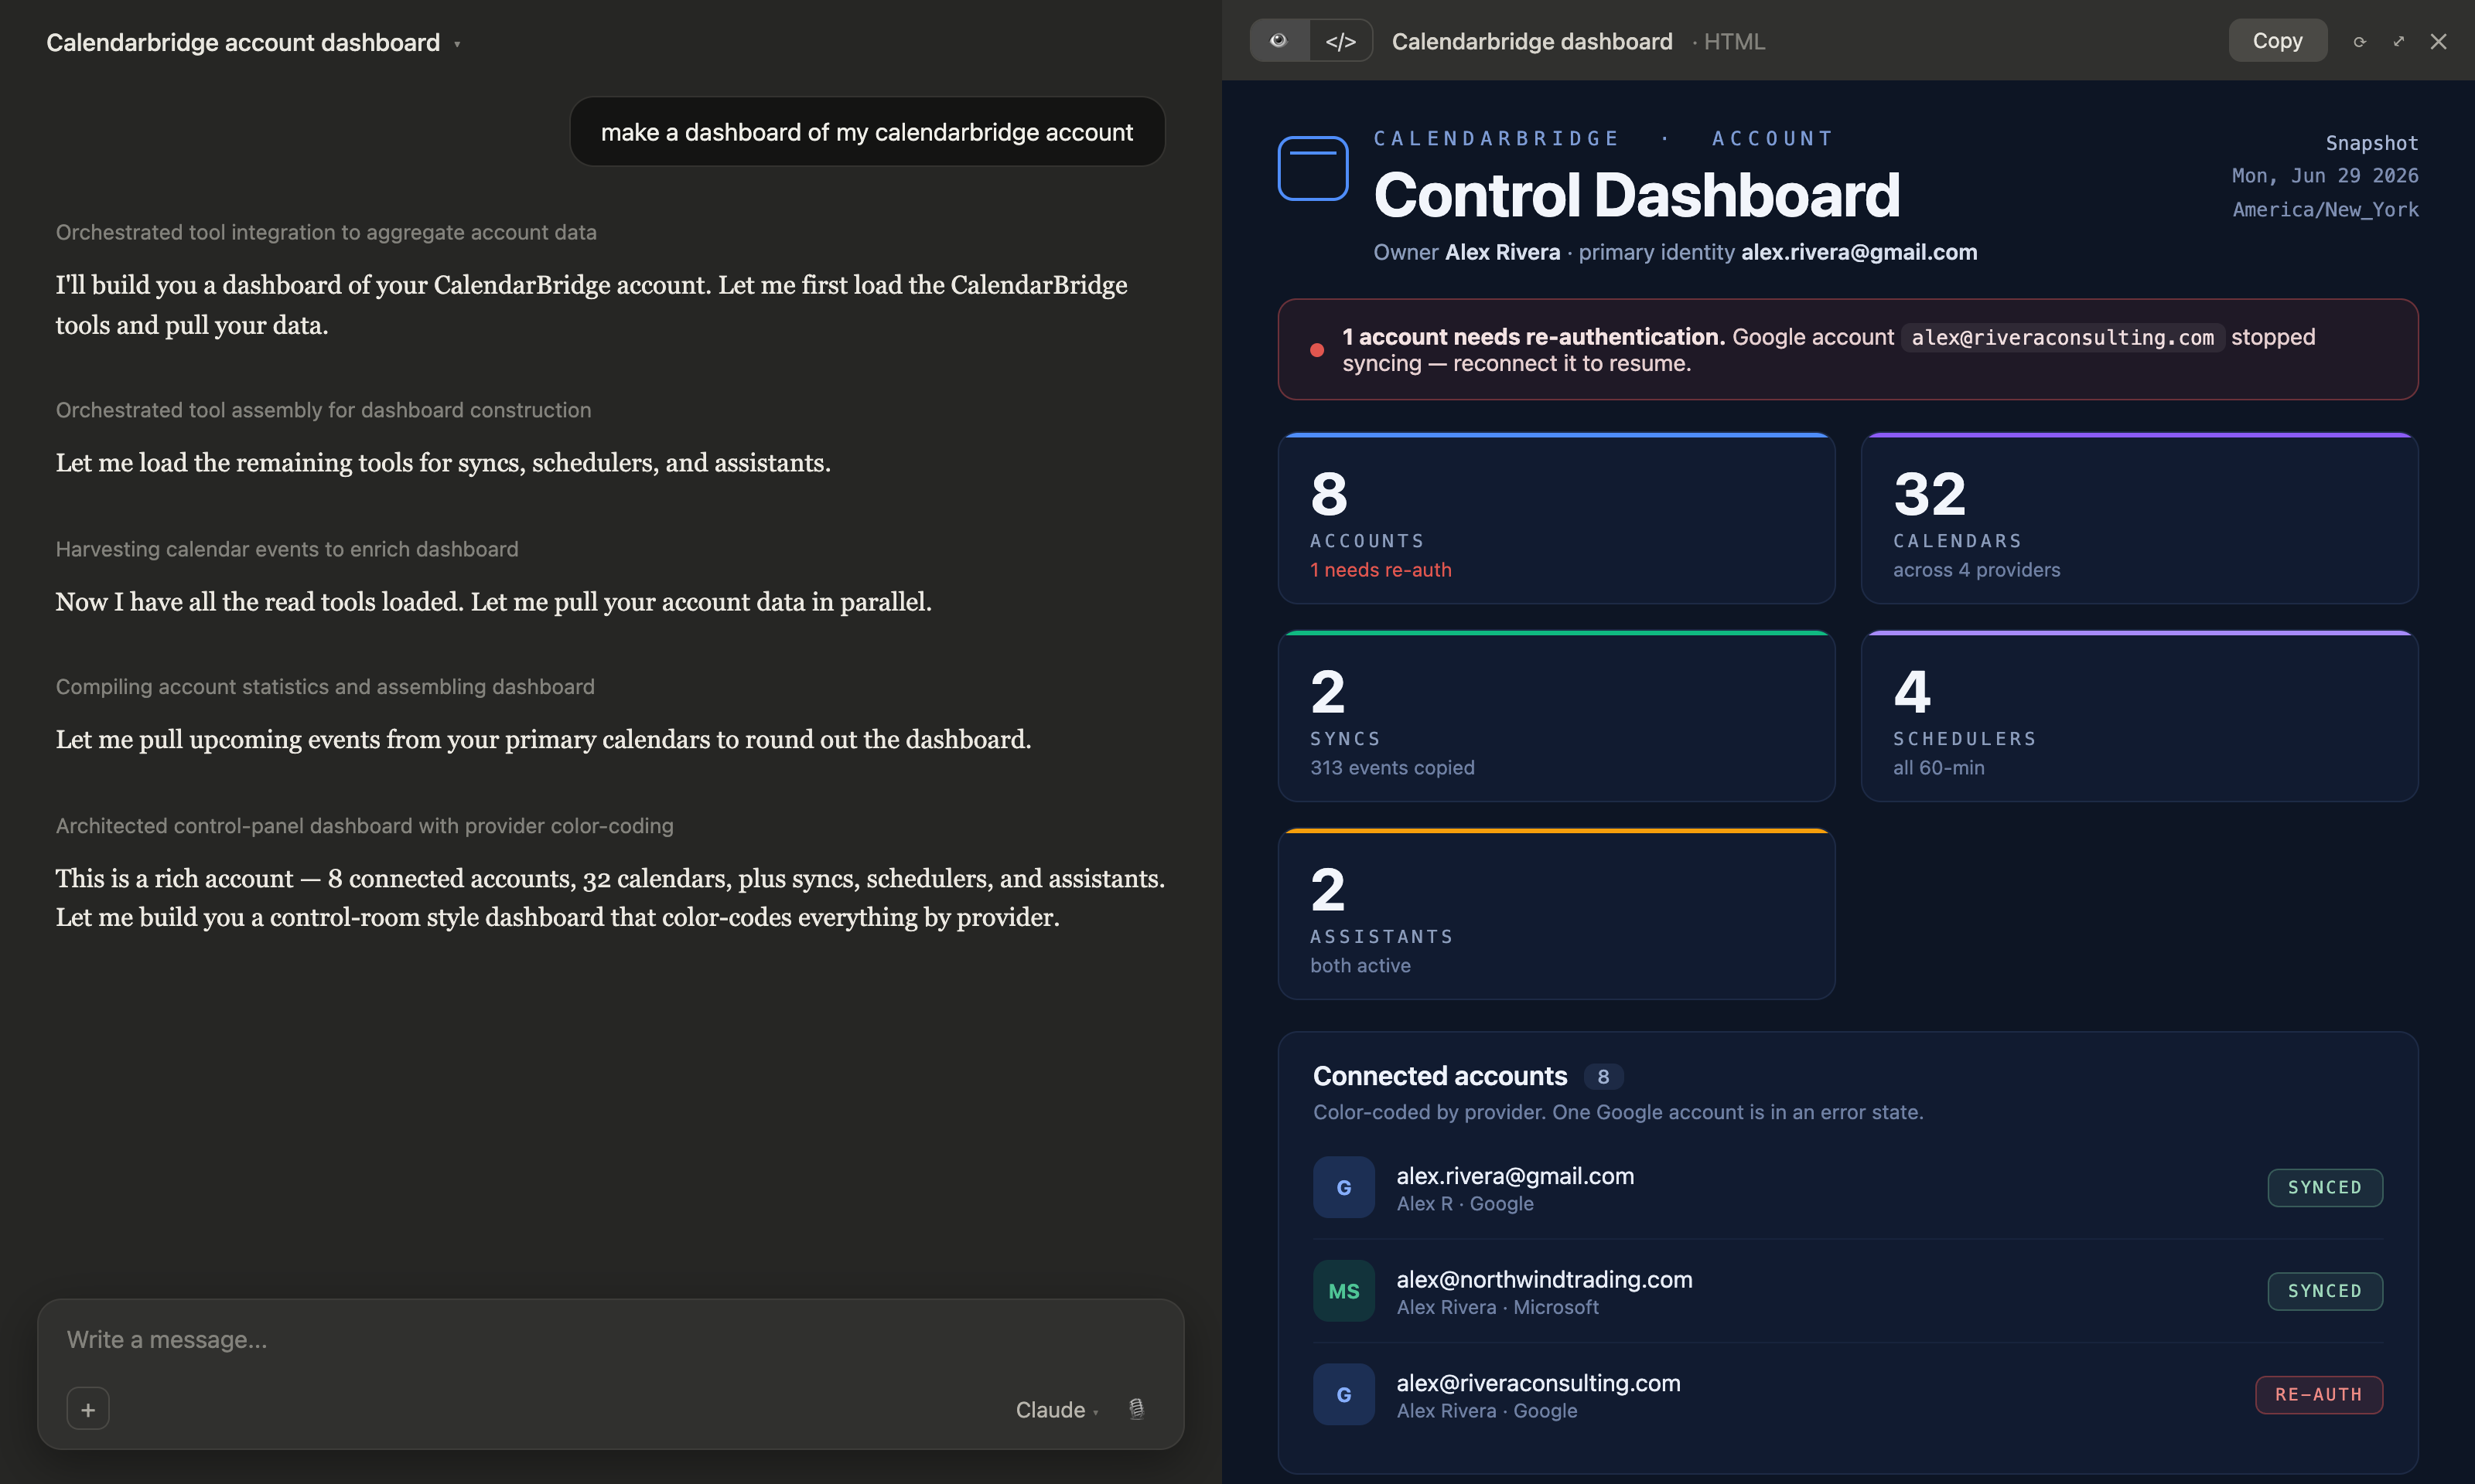Refresh the artifact panel
2475x1484 pixels.
click(2359, 41)
